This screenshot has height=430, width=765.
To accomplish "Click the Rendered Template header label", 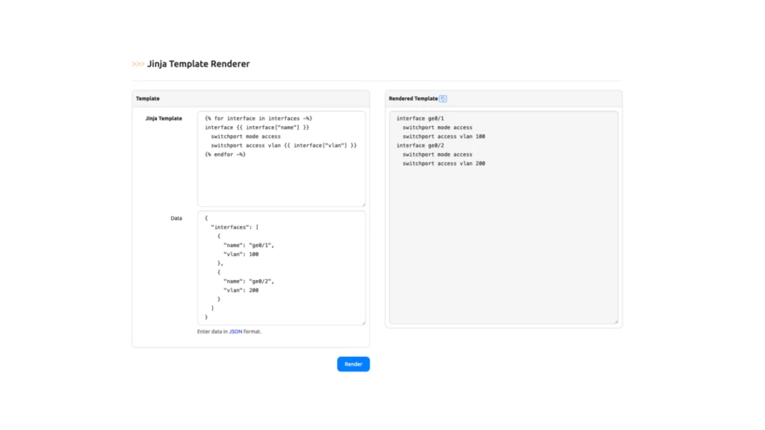I will pyautogui.click(x=413, y=99).
